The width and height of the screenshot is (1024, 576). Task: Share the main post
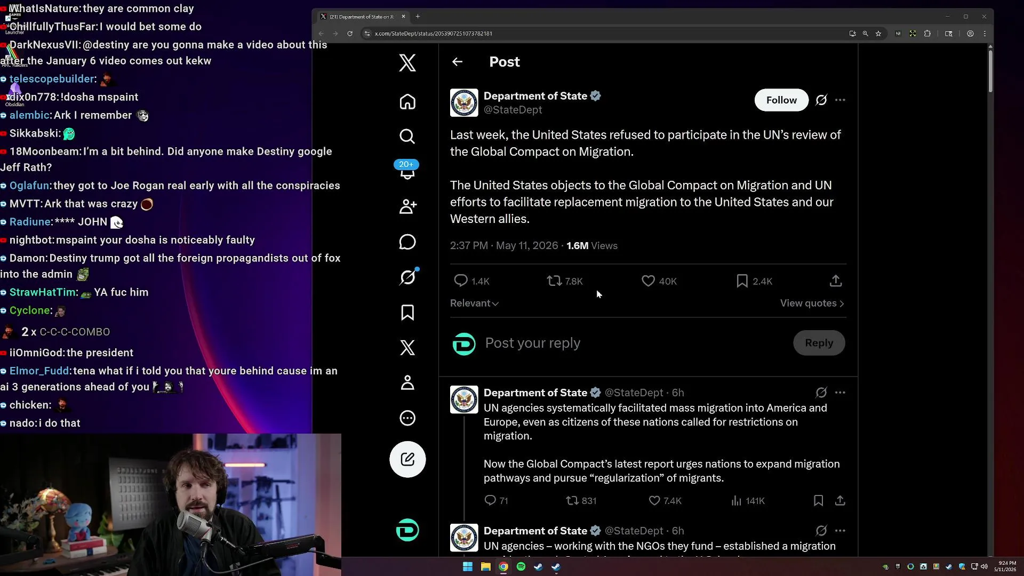836,281
